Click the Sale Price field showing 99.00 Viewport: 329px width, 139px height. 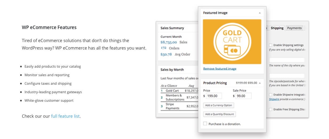(x=243, y=96)
